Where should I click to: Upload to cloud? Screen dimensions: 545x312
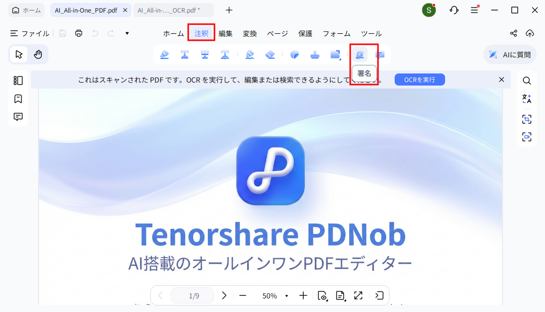point(530,33)
